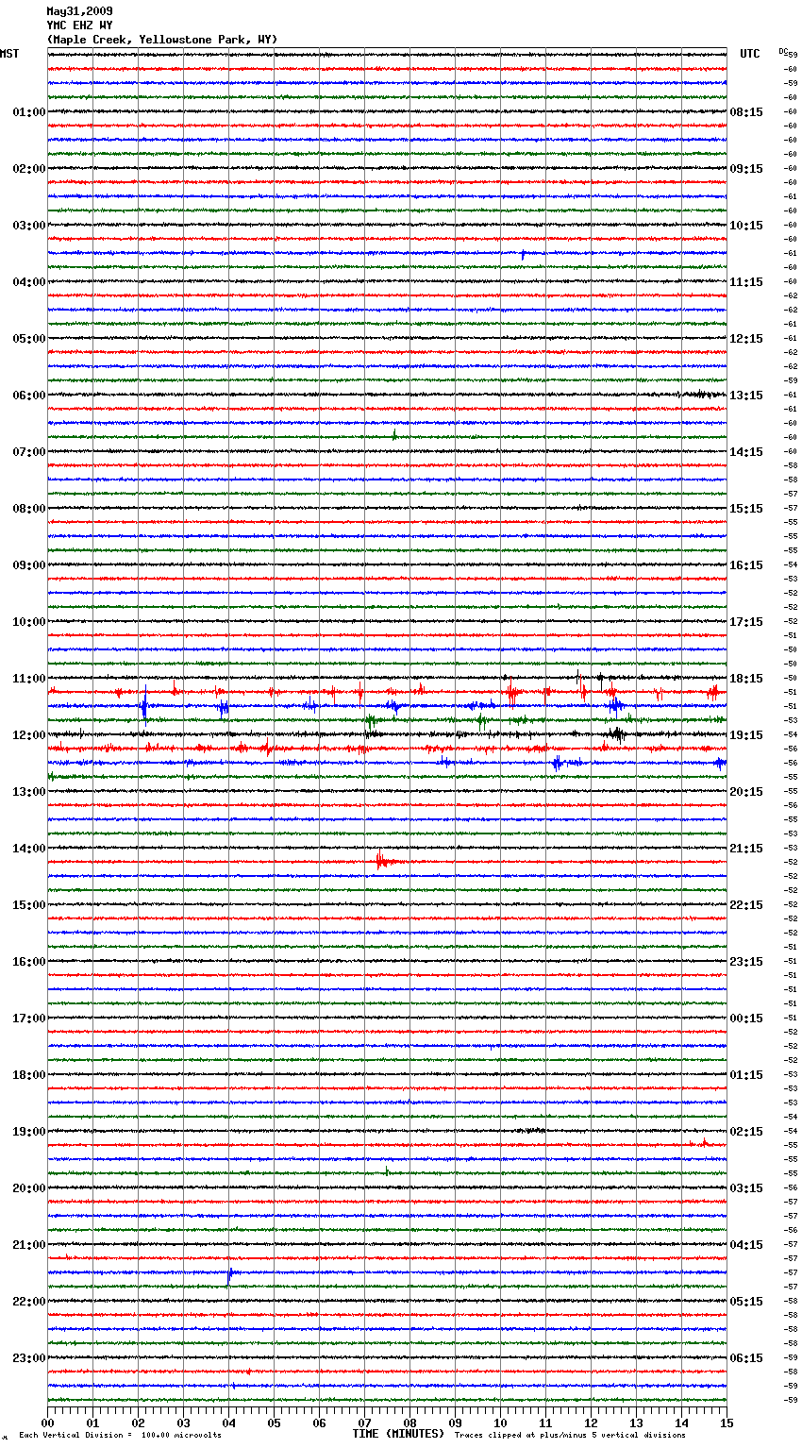The height and width of the screenshot is (1448, 802).
Task: Select the 01:00 MST row label
Action: pyautogui.click(x=29, y=112)
